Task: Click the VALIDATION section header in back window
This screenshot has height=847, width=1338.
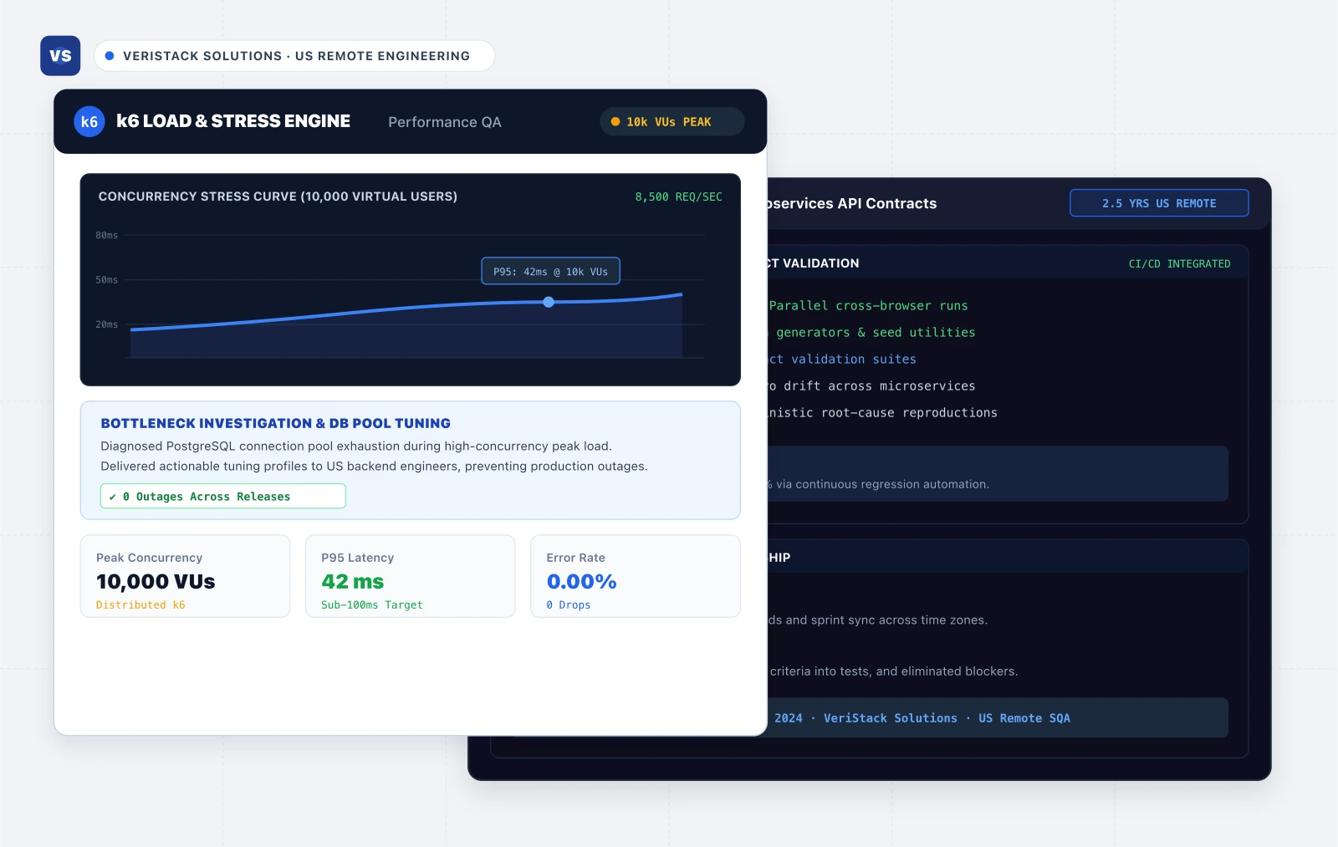Action: (x=814, y=263)
